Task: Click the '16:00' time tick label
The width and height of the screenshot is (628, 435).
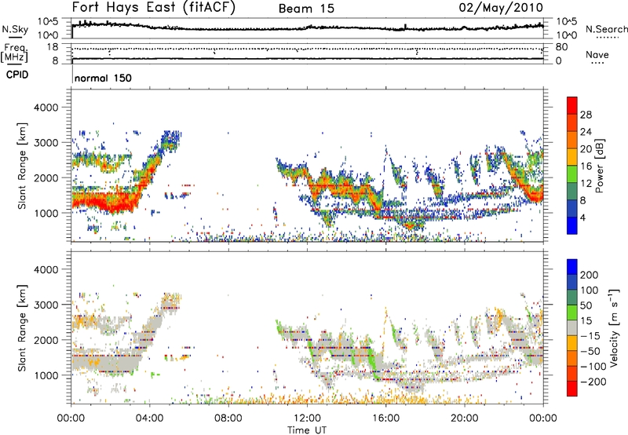Action: pos(385,419)
